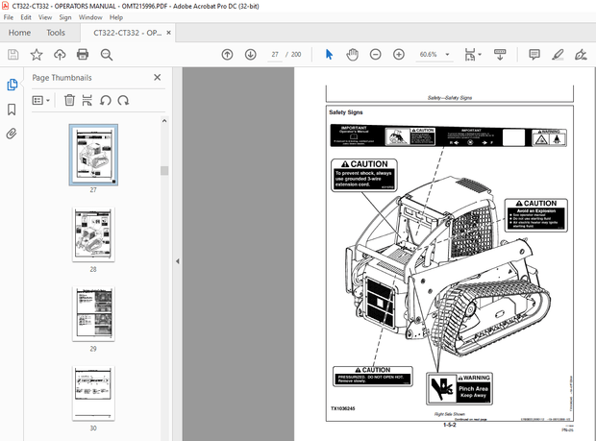Open the Attachments paperclip panel
Viewport: 596px width, 441px height.
click(x=12, y=134)
